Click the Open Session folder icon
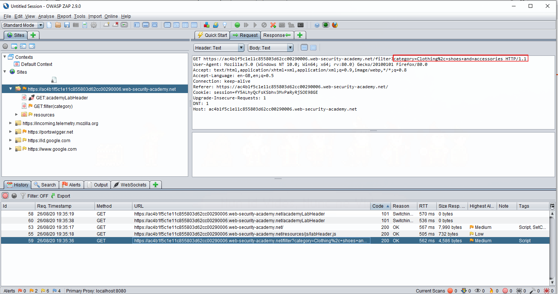The image size is (558, 294). point(58,25)
